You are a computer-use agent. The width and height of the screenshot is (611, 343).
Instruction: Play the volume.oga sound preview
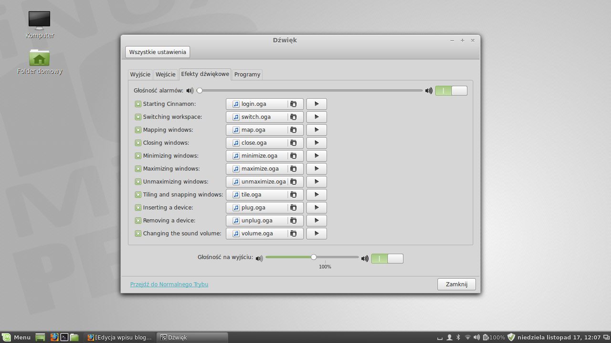point(316,233)
